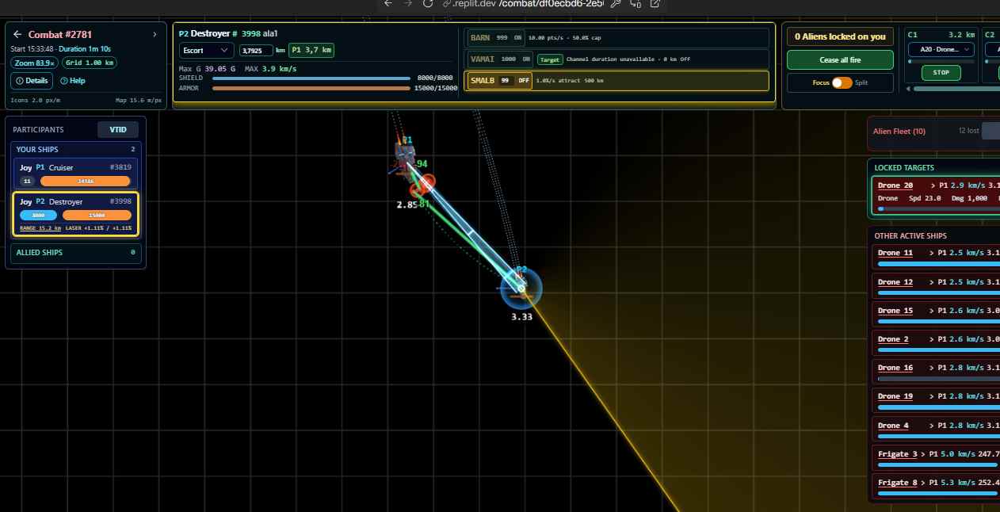Open the VTID participants tab
The height and width of the screenshot is (512, 1000).
point(118,130)
